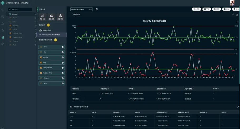Download the Impurity chart image
The width and height of the screenshot is (240, 129).
click(238, 21)
